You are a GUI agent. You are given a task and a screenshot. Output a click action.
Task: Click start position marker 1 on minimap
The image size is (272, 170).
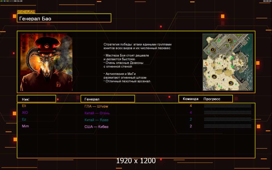tap(212, 50)
